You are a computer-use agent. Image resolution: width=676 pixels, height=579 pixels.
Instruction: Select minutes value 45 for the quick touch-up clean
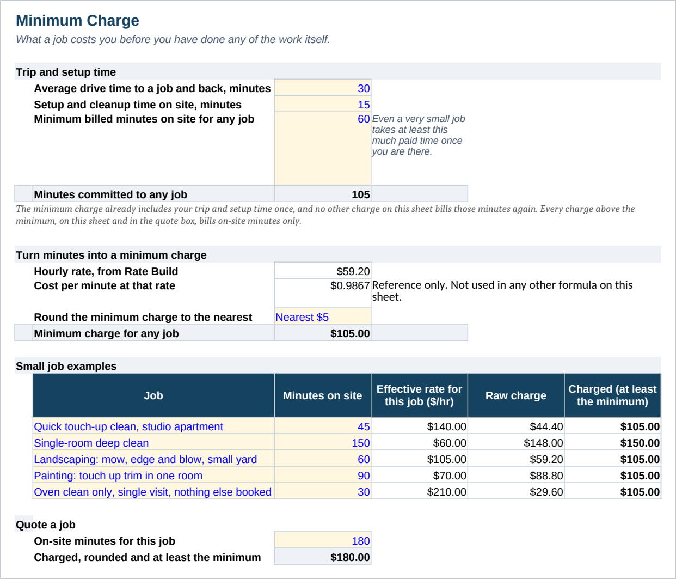(323, 426)
